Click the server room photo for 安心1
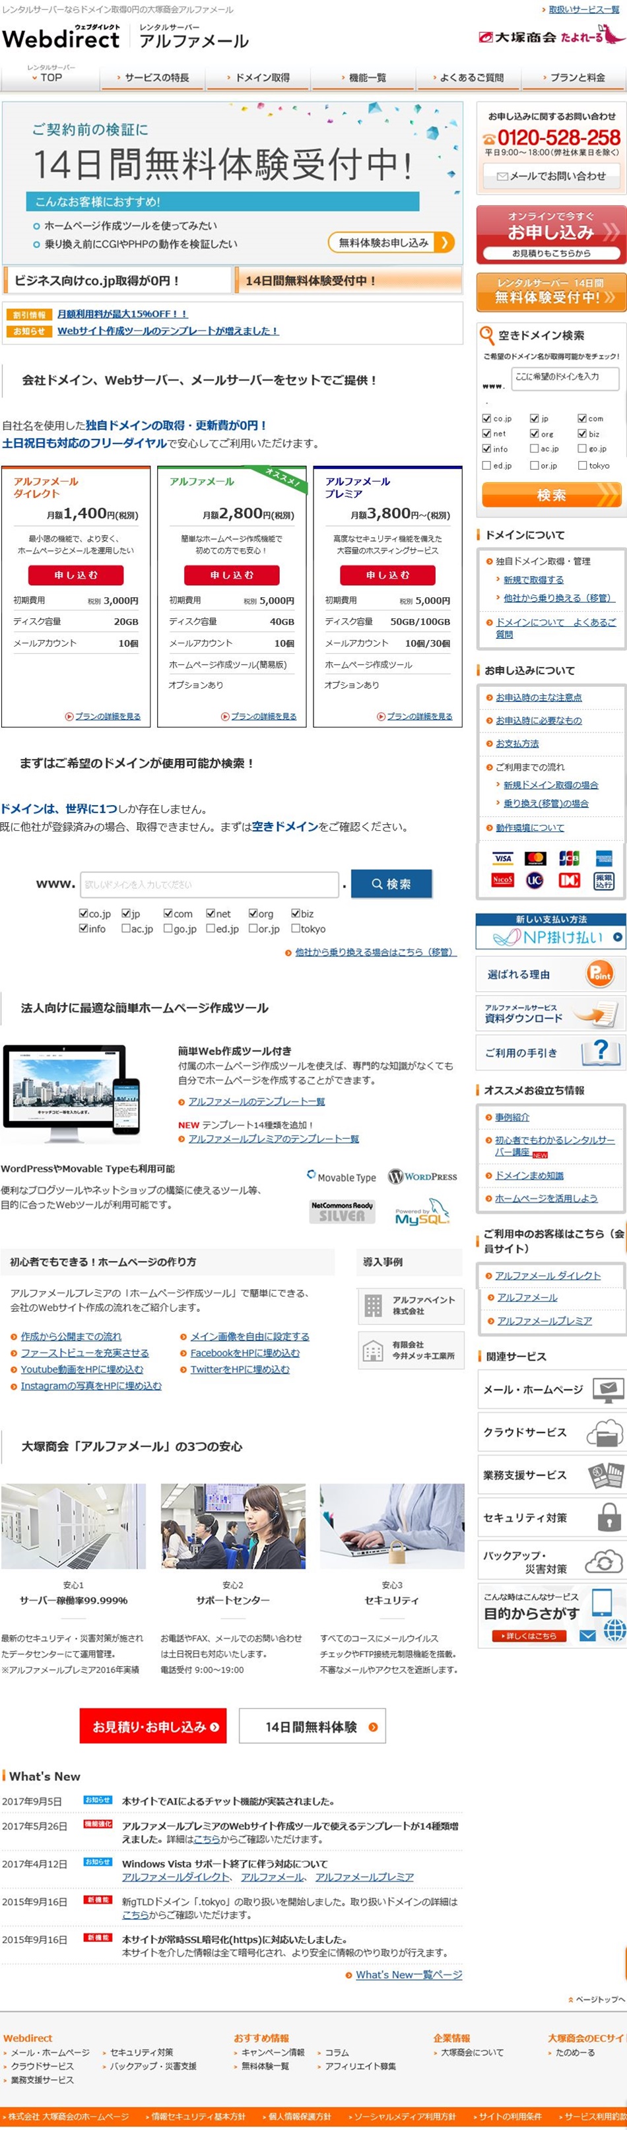 (74, 1526)
